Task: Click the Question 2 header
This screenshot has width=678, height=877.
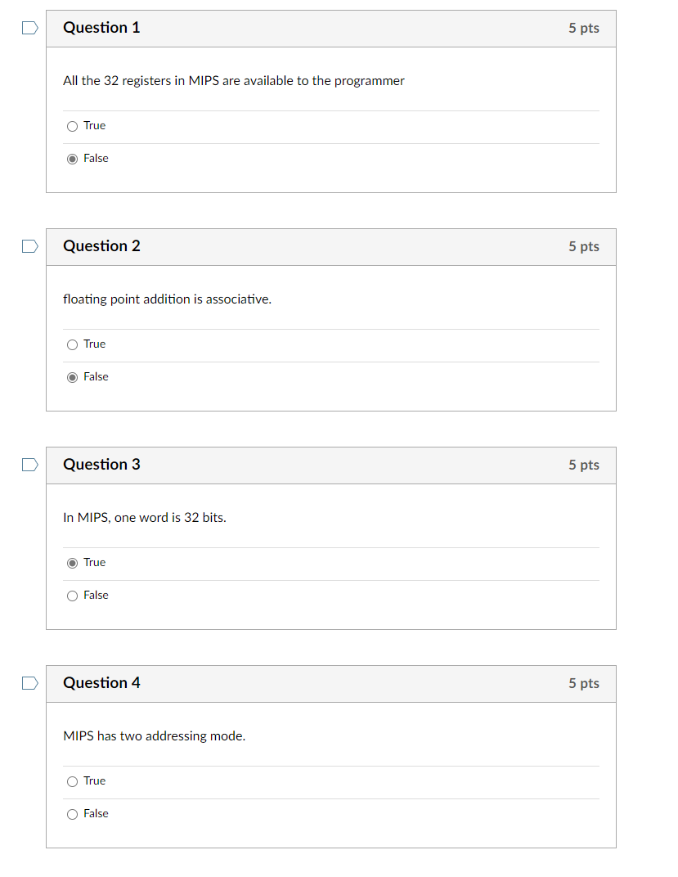Action: (101, 245)
